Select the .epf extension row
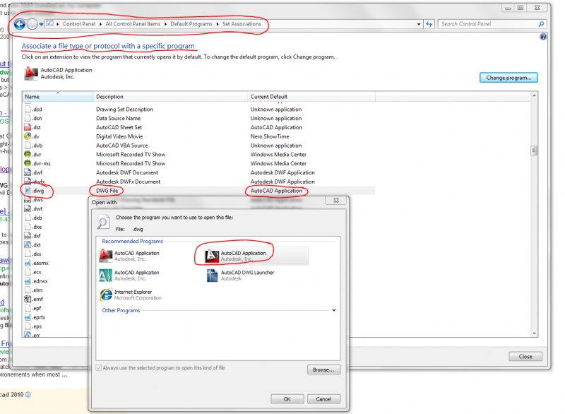The height and width of the screenshot is (414, 565). coord(56,308)
